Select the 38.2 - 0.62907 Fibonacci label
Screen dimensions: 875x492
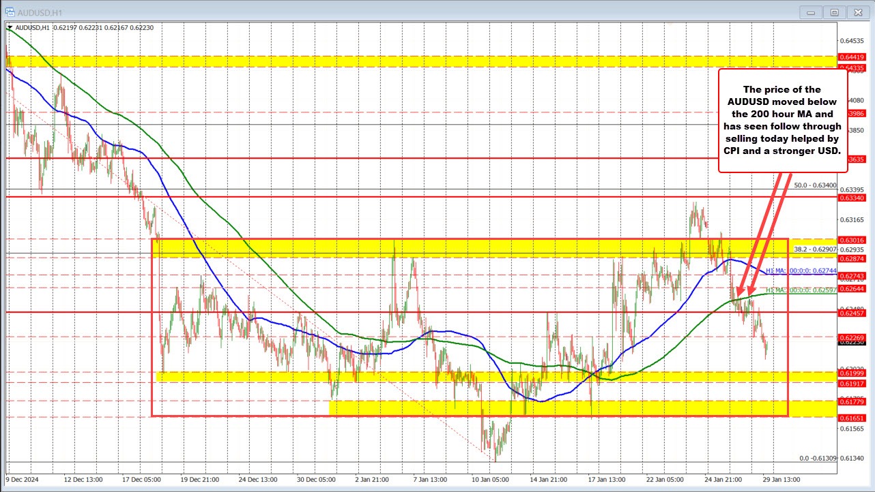pyautogui.click(x=816, y=249)
